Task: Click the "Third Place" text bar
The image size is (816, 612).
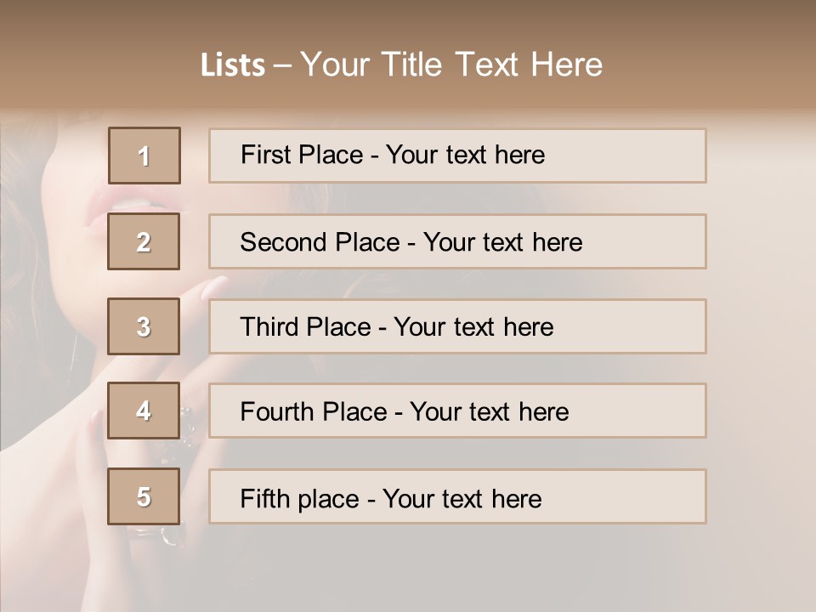Action: point(457,326)
